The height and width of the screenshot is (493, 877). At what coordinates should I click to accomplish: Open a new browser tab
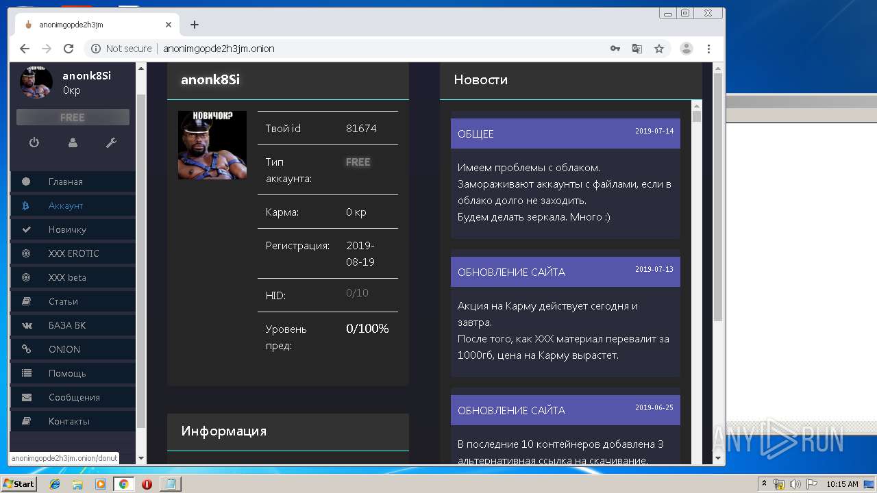click(x=195, y=25)
